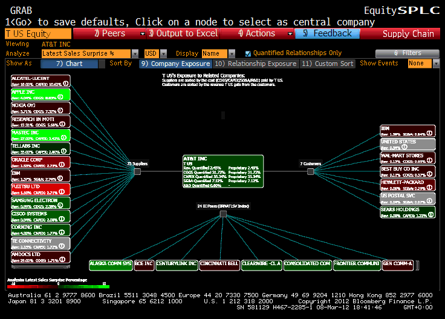Choose Custom Sort option

[x=327, y=64]
